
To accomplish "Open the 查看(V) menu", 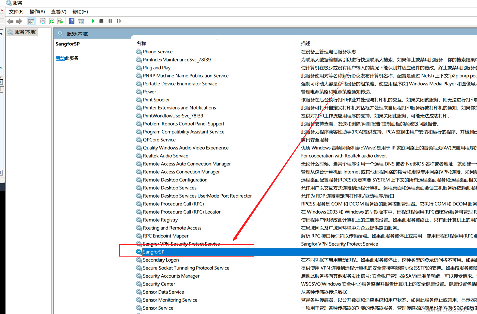I will (58, 12).
